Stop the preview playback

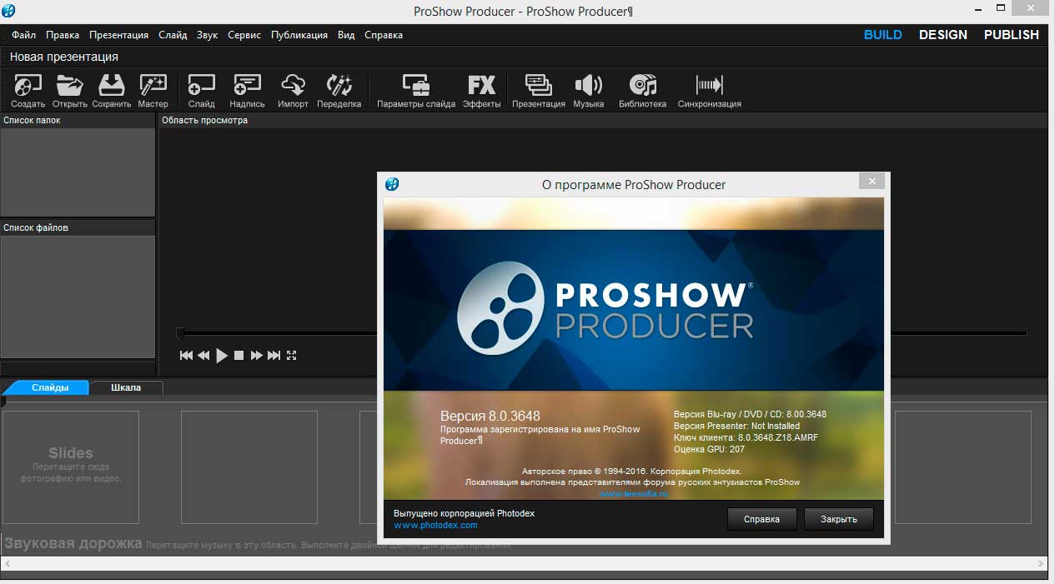point(239,356)
